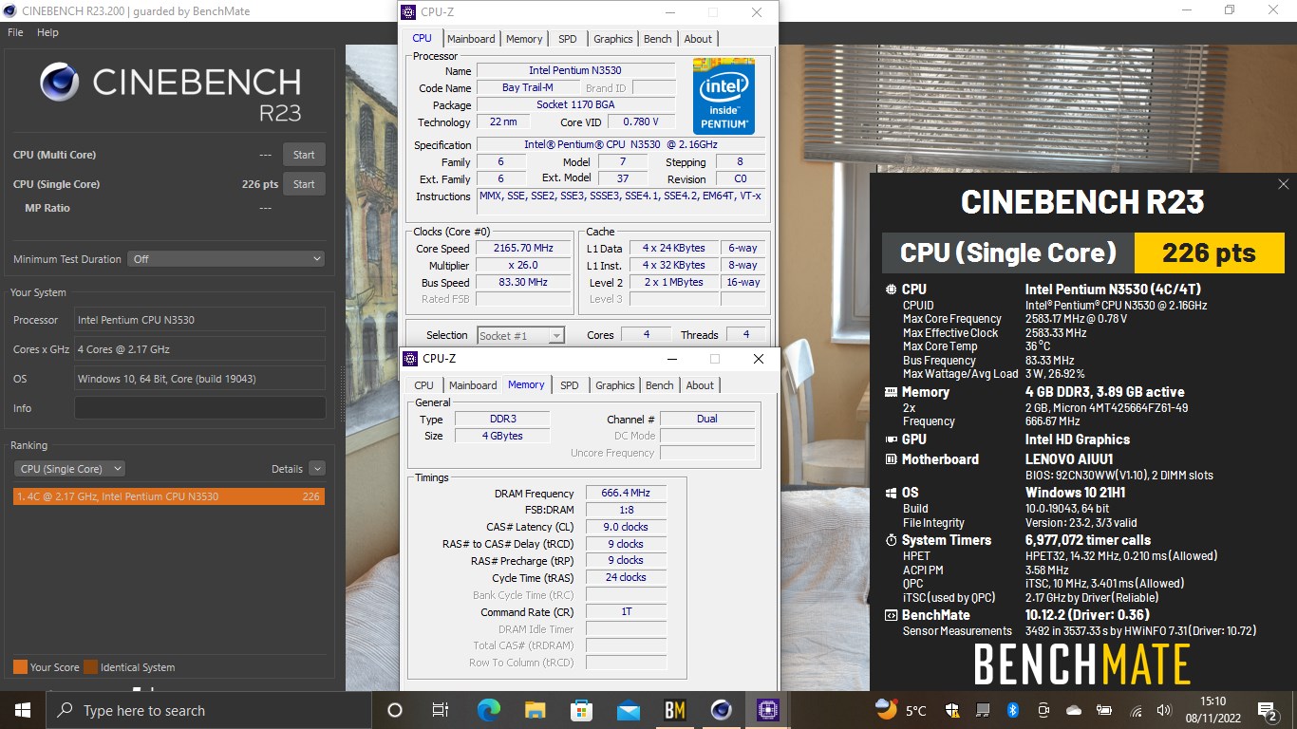Open OneDrive cloud tray icon
The width and height of the screenshot is (1297, 729).
[1074, 710]
